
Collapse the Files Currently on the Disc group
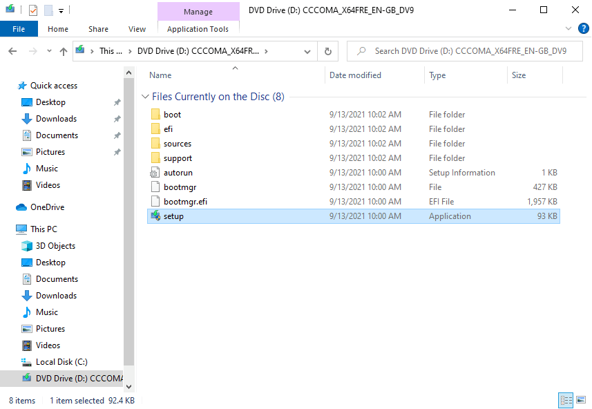coord(145,97)
